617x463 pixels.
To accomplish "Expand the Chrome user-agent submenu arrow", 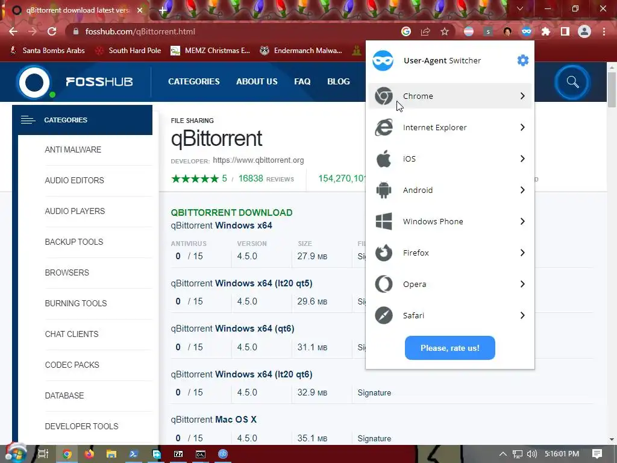I will (522, 96).
